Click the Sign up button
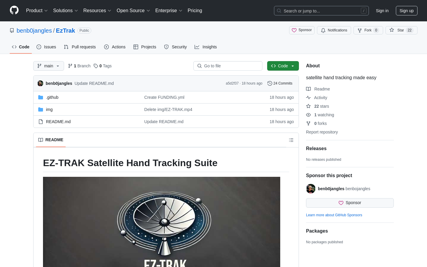The width and height of the screenshot is (427, 267). click(x=407, y=11)
